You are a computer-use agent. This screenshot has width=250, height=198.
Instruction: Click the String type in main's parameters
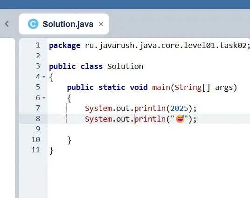pyautogui.click(x=188, y=88)
